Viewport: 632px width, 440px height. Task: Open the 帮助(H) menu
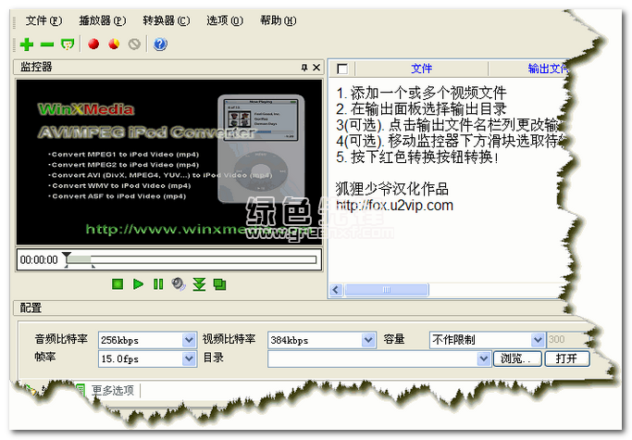click(x=279, y=20)
